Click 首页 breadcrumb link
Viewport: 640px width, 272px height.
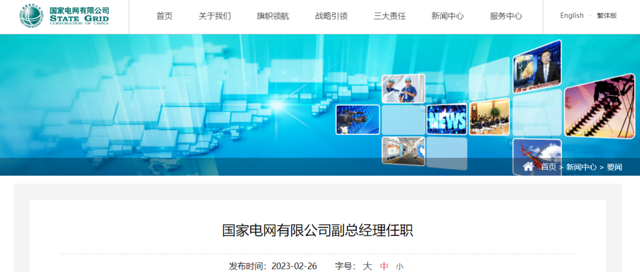click(x=549, y=167)
